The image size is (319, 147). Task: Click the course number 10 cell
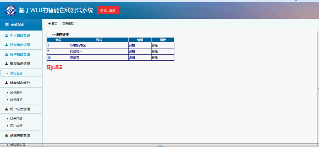59,57
